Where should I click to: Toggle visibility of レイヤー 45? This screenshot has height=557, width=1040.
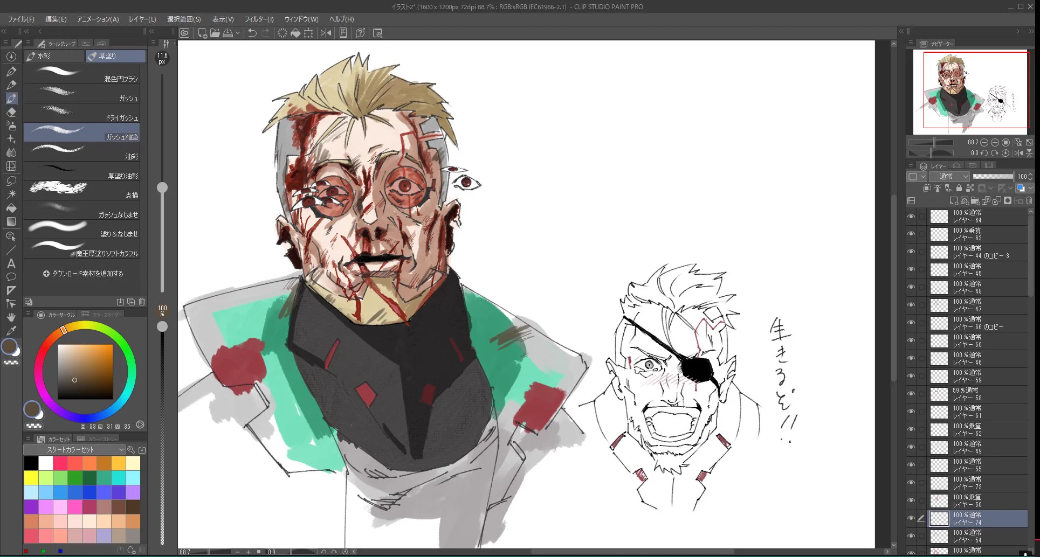[x=911, y=270]
